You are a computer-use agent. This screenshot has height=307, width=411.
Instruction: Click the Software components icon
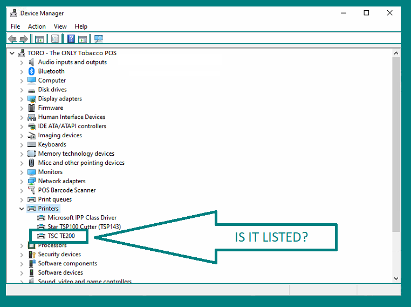(x=32, y=263)
